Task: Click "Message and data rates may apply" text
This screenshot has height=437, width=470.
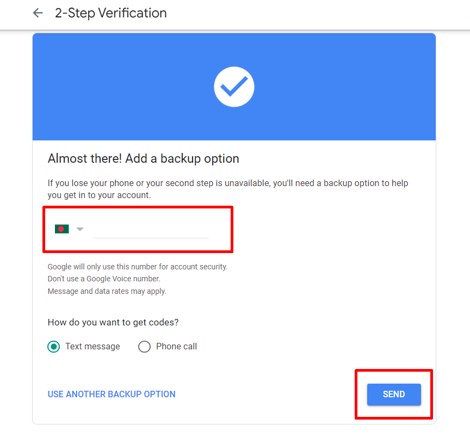Action: (x=107, y=291)
